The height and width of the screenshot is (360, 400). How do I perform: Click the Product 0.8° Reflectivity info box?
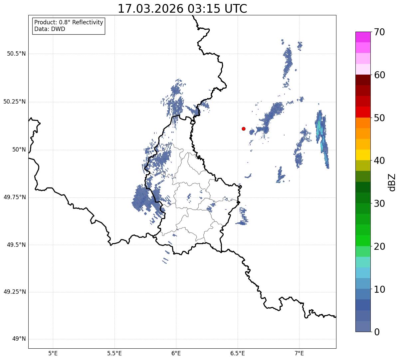click(x=69, y=26)
